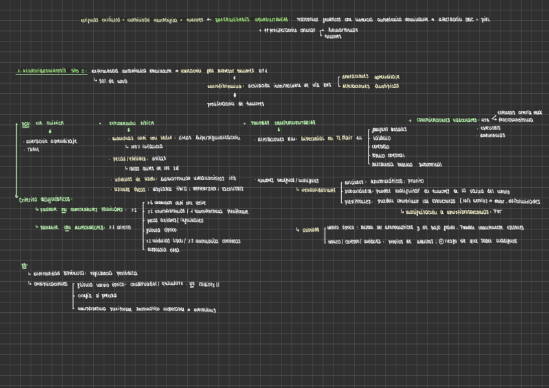Click the 'Pruebas complementarias' green heading
The height and width of the screenshot is (388, 549).
point(279,122)
